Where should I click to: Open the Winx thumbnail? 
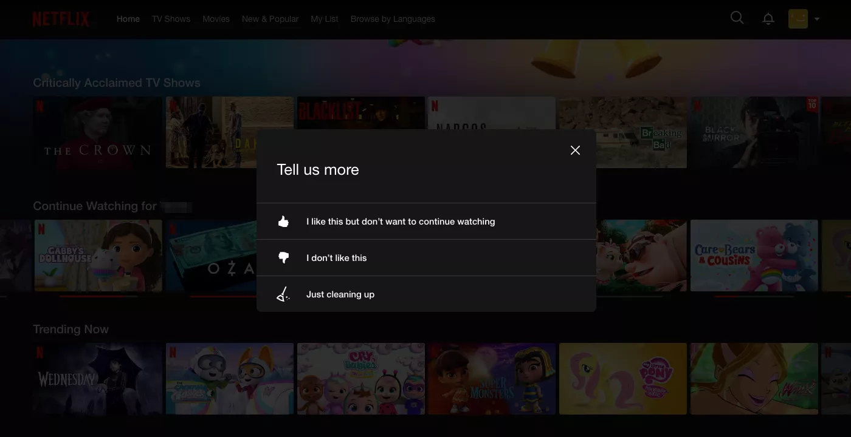[x=754, y=379]
